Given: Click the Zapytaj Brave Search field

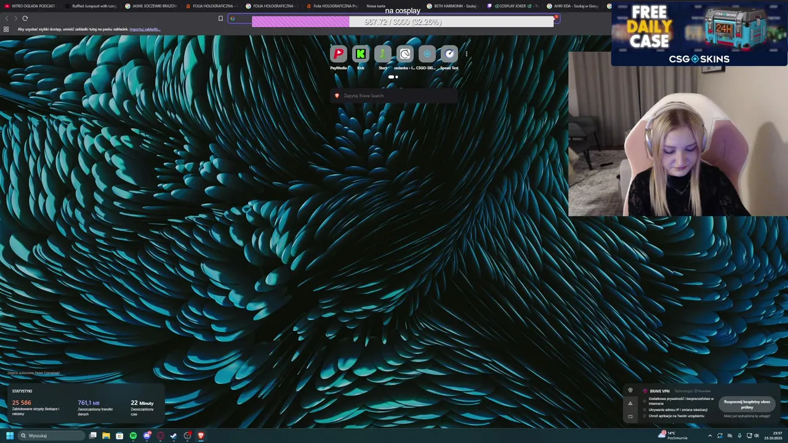Looking at the screenshot, I should coord(394,96).
